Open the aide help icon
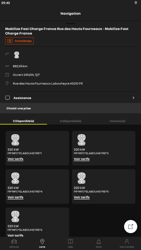141x250 pixels. [x=70, y=242]
